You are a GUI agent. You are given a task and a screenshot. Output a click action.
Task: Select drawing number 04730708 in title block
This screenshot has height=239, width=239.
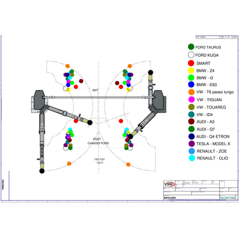pyautogui.click(x=227, y=198)
